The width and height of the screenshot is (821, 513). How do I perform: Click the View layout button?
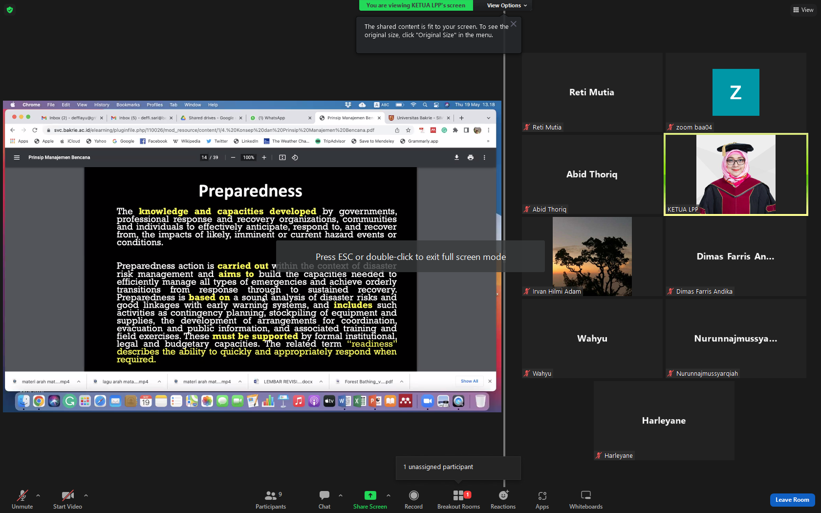click(x=803, y=10)
